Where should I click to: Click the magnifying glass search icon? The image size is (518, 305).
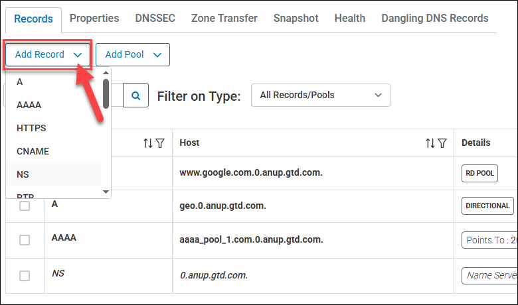pyautogui.click(x=136, y=95)
